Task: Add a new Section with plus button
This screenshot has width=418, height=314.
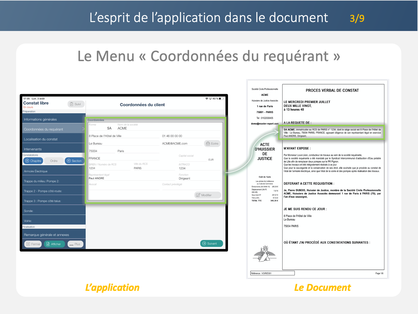Action: 74,161
